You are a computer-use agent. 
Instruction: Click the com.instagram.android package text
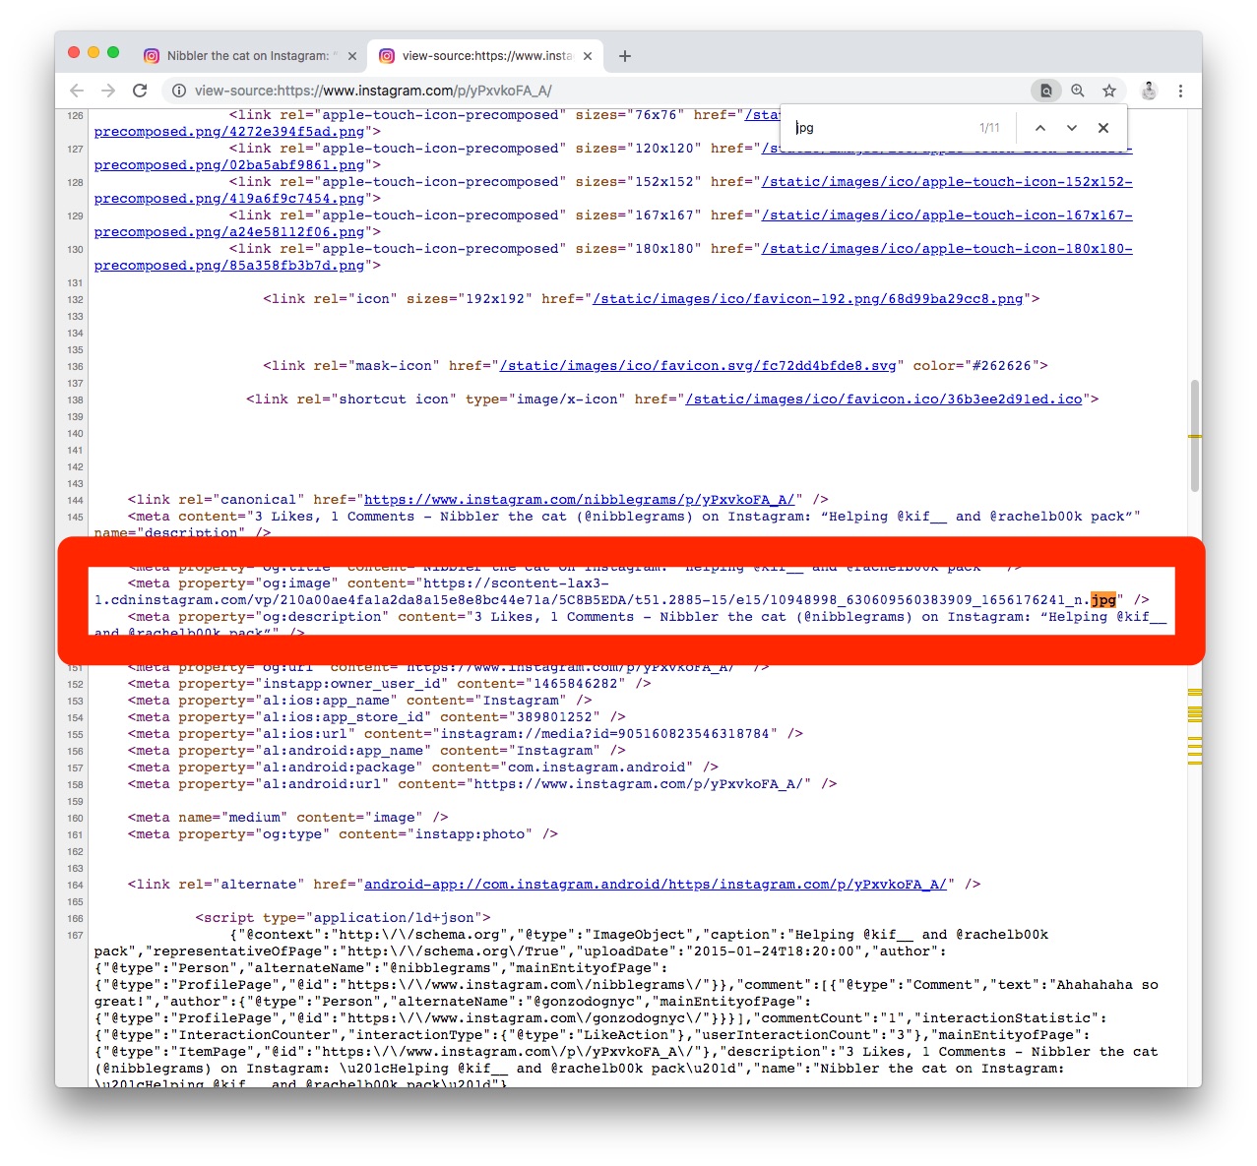[x=597, y=767]
